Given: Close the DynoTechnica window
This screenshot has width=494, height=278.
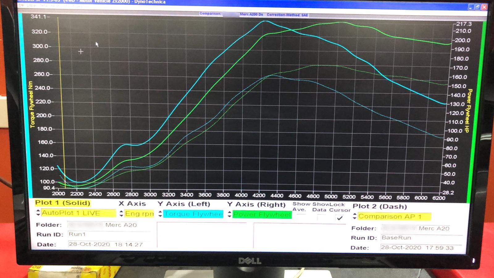Looking at the screenshot, I should coord(484,7).
